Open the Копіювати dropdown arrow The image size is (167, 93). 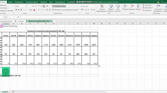[9, 8]
